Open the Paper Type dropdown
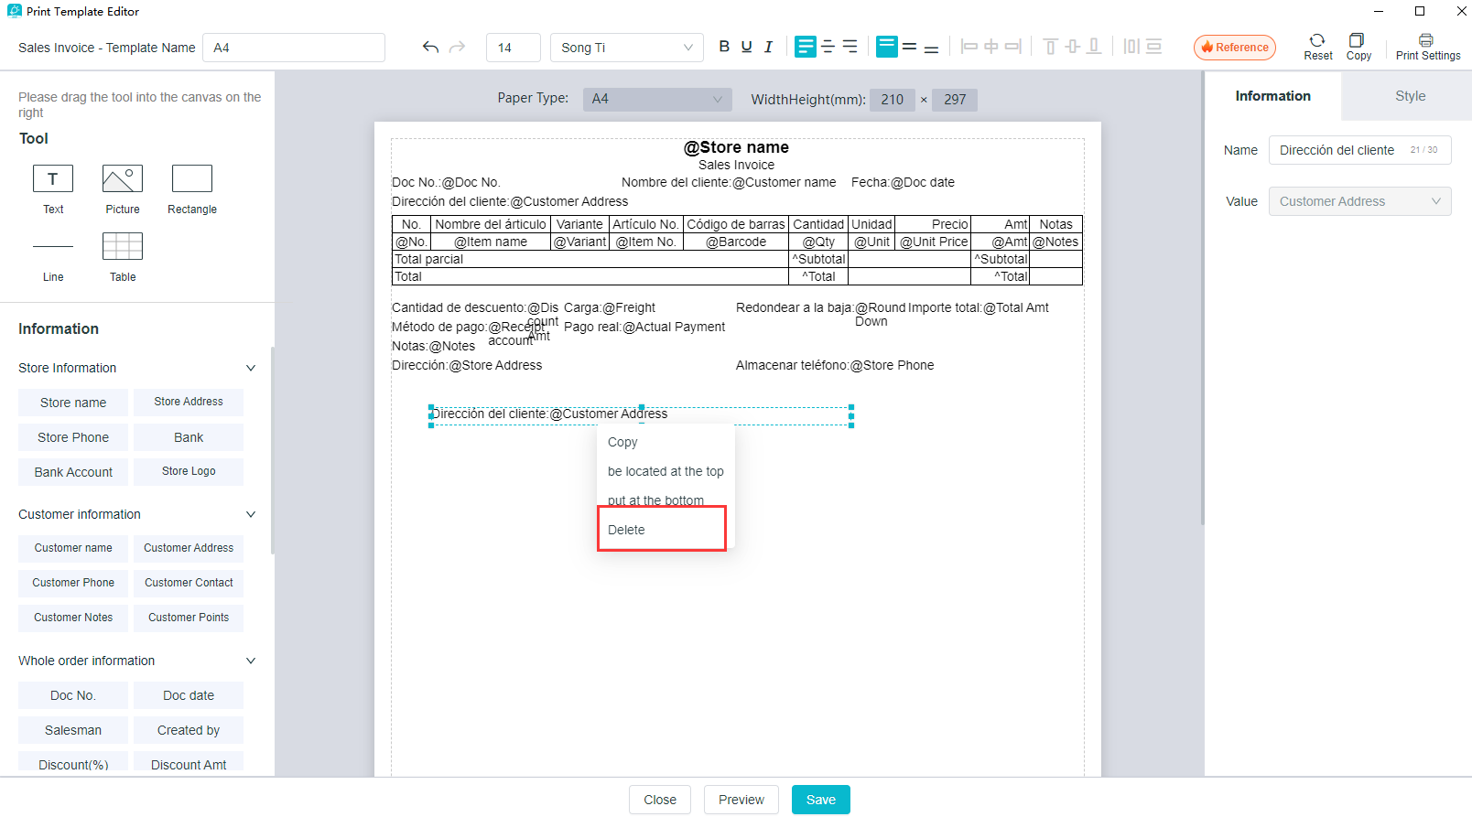Image resolution: width=1472 pixels, height=817 pixels. (656, 99)
